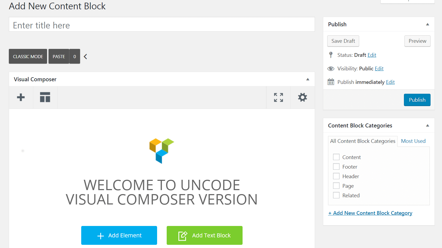Open the Templates layout icon
Screen dimensions: 442x248
[45, 97]
